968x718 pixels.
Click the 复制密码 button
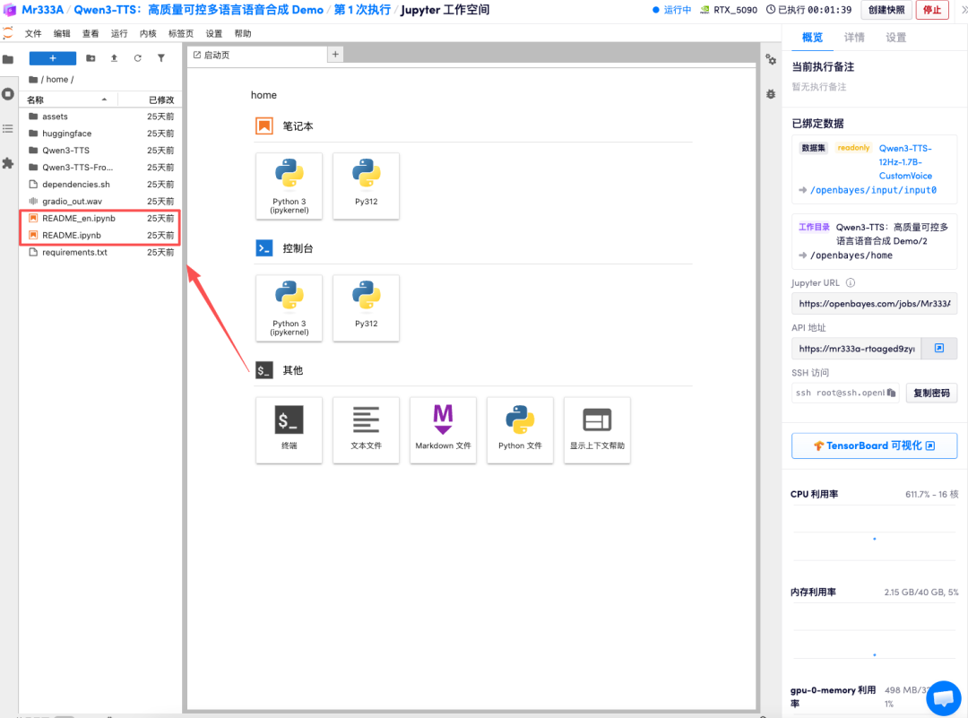931,393
